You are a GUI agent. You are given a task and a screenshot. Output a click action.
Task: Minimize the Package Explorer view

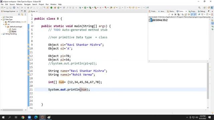click(x=22, y=11)
